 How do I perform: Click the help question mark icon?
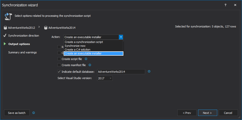(x=225, y=5)
